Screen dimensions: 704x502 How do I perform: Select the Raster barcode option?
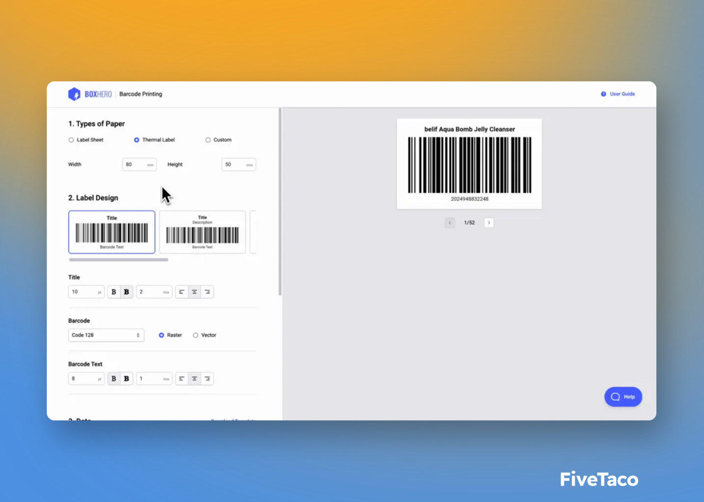pyautogui.click(x=170, y=335)
